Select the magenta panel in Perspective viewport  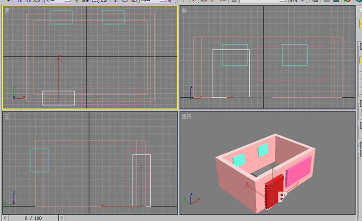(x=299, y=171)
